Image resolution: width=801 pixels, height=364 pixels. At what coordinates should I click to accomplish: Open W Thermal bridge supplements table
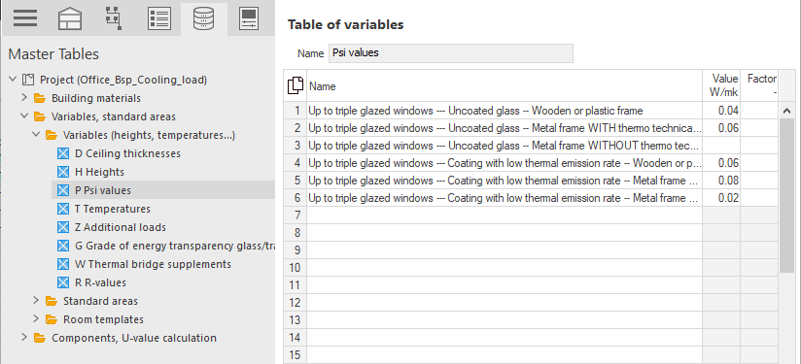[x=153, y=264]
